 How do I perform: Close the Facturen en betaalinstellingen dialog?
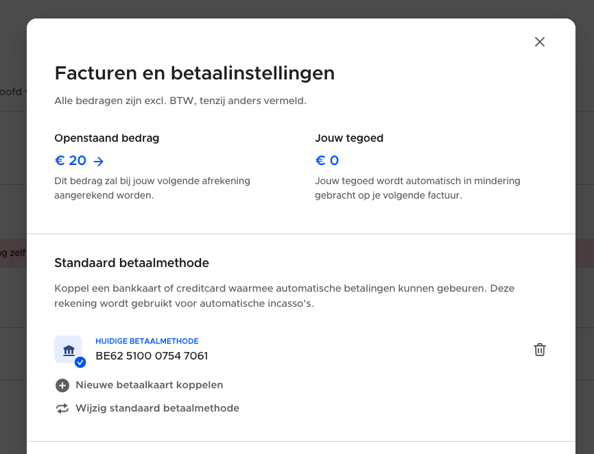(x=540, y=42)
